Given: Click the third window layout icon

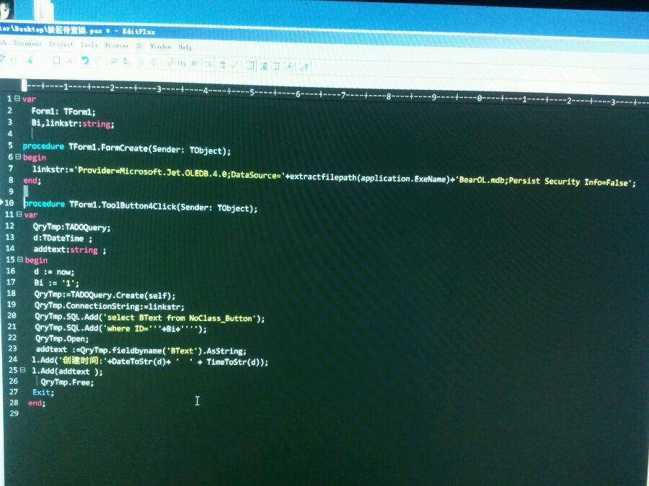Looking at the screenshot, I should coord(275,66).
